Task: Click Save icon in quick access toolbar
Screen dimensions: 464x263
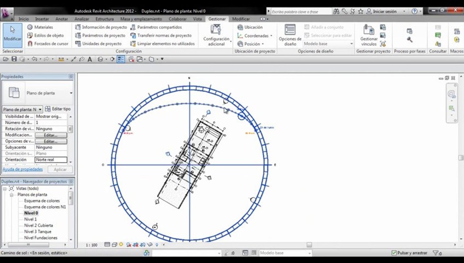Action: [x=14, y=59]
